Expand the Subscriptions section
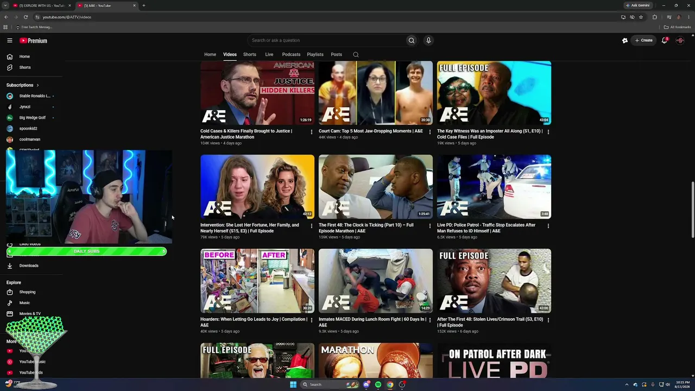Viewport: 695px width, 391px height. (x=22, y=85)
